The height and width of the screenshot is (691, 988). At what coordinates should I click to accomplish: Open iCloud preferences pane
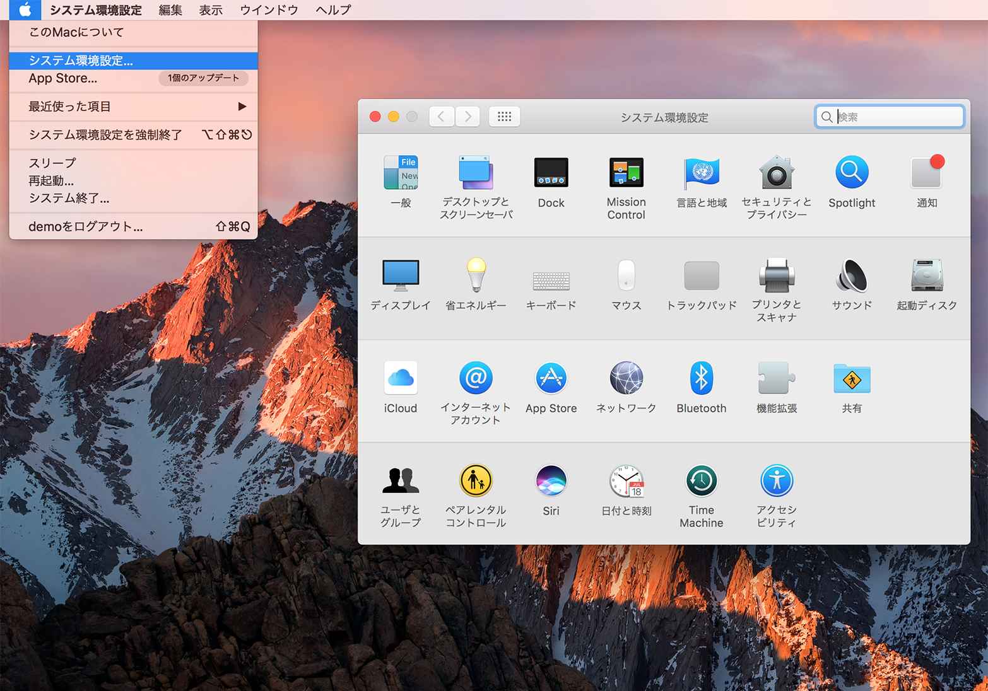[x=401, y=378]
